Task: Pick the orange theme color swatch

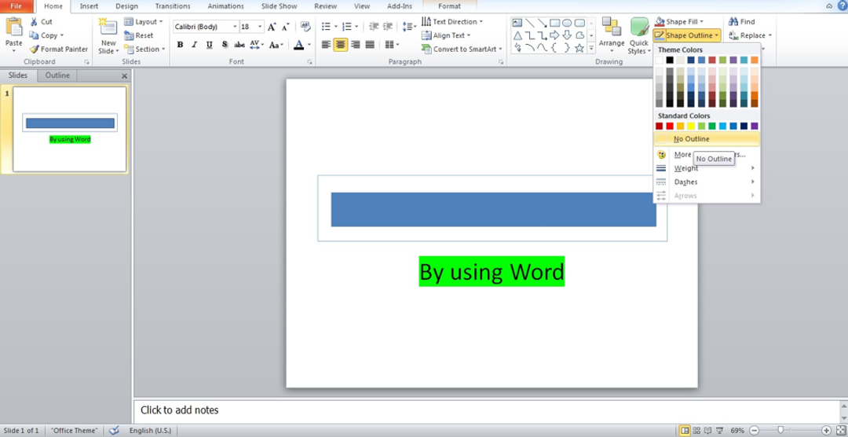Action: [754, 60]
